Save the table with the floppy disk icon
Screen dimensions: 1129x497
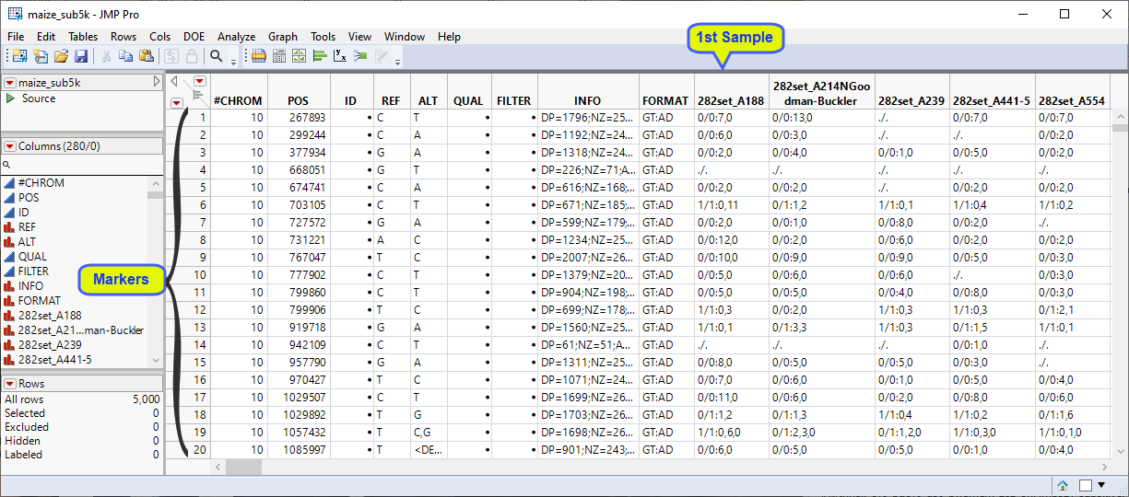click(x=81, y=57)
